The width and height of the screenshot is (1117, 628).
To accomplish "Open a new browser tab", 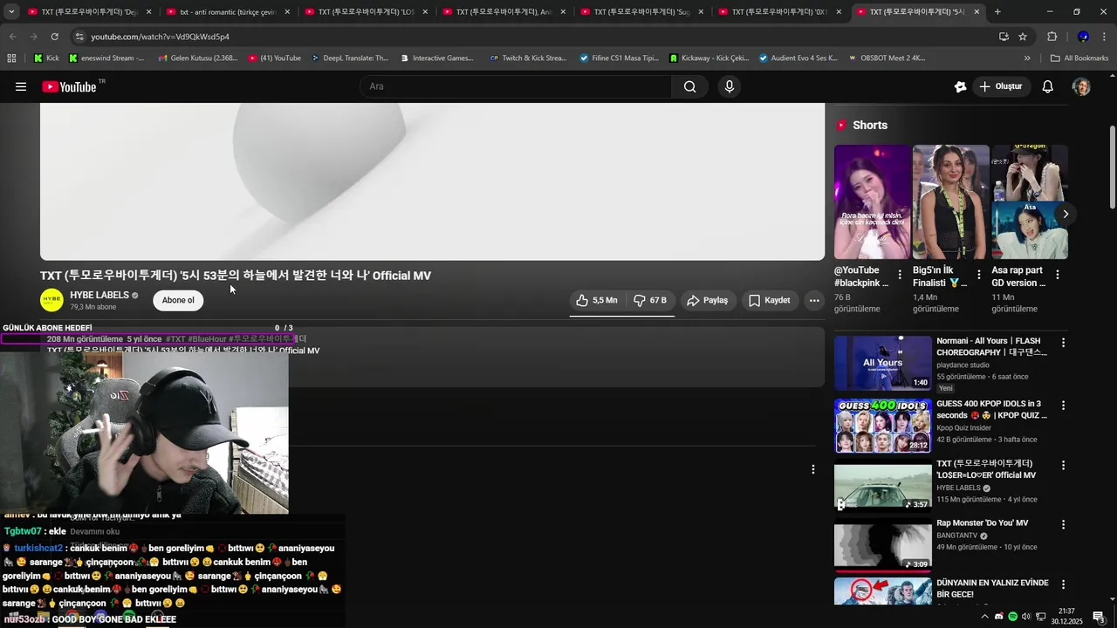I will click(x=997, y=12).
